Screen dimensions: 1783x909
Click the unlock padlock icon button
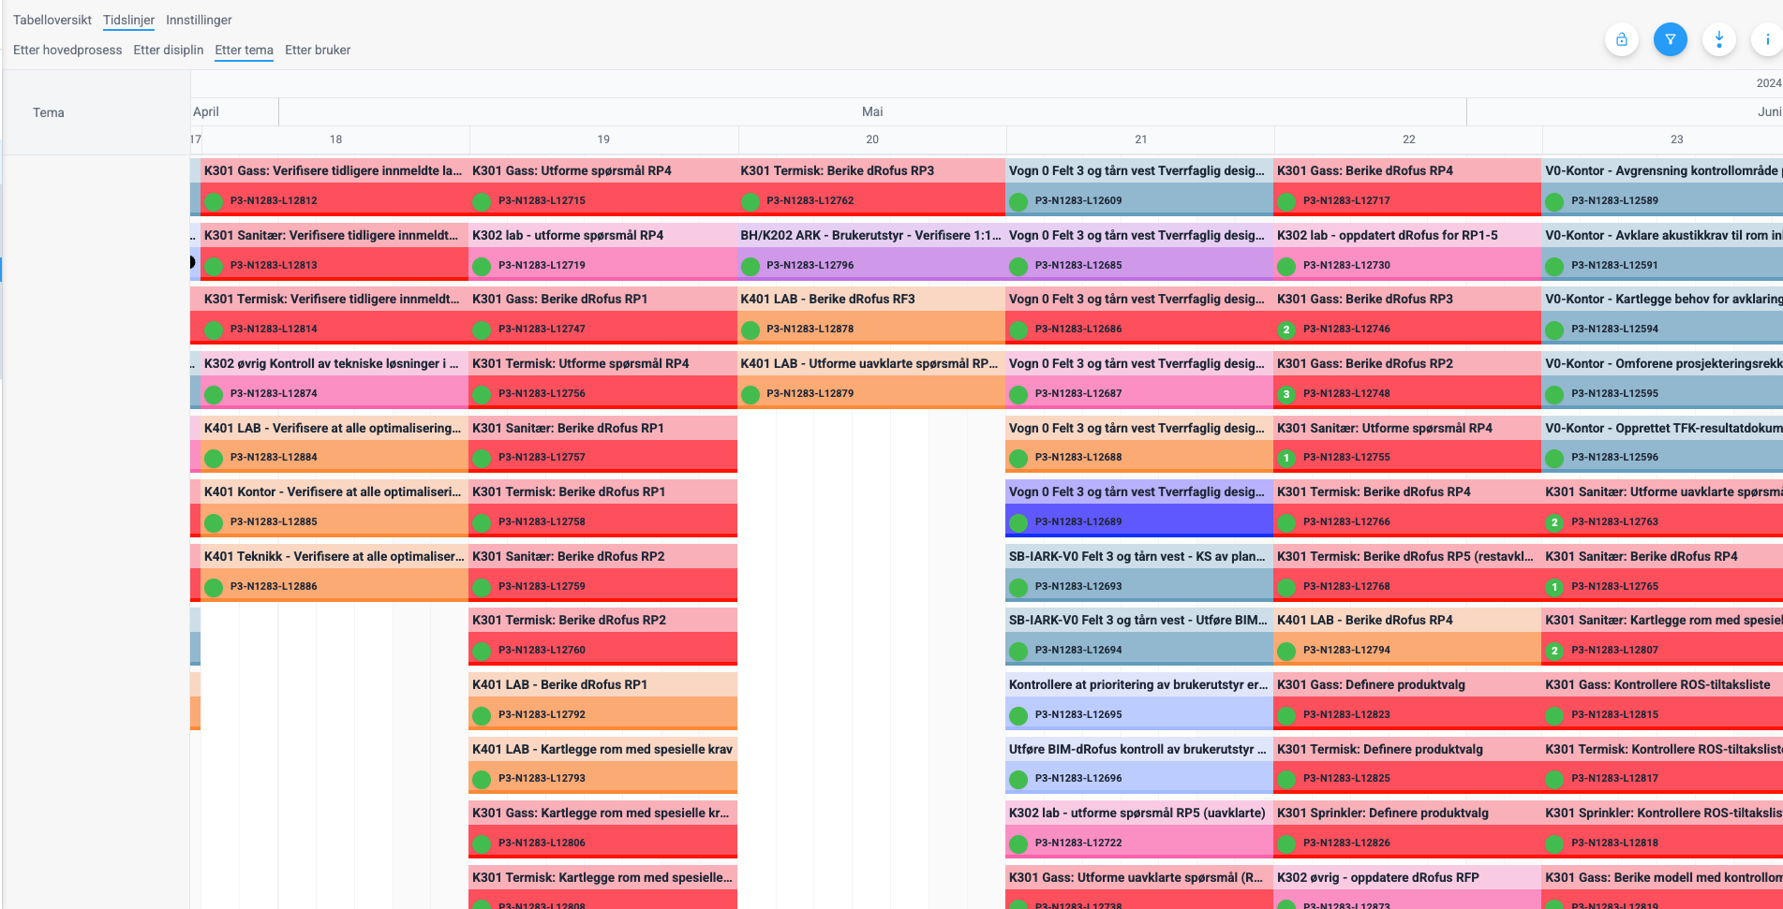tap(1621, 39)
